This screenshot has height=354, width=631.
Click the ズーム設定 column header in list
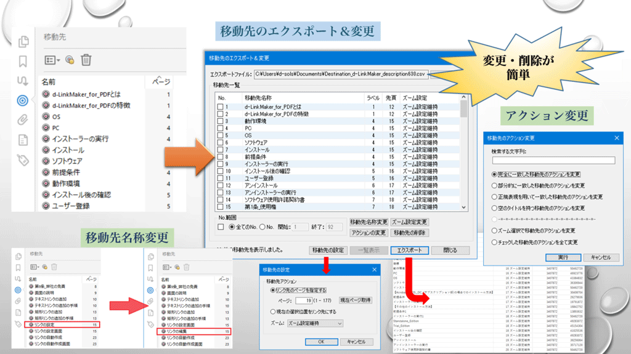click(415, 98)
